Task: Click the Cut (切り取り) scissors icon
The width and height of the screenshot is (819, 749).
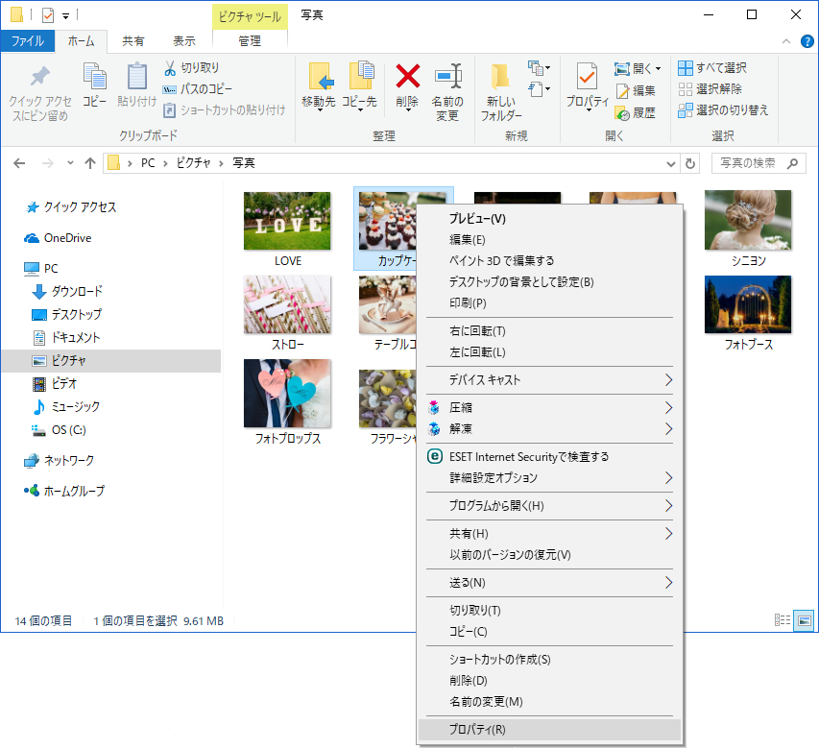Action: click(170, 68)
